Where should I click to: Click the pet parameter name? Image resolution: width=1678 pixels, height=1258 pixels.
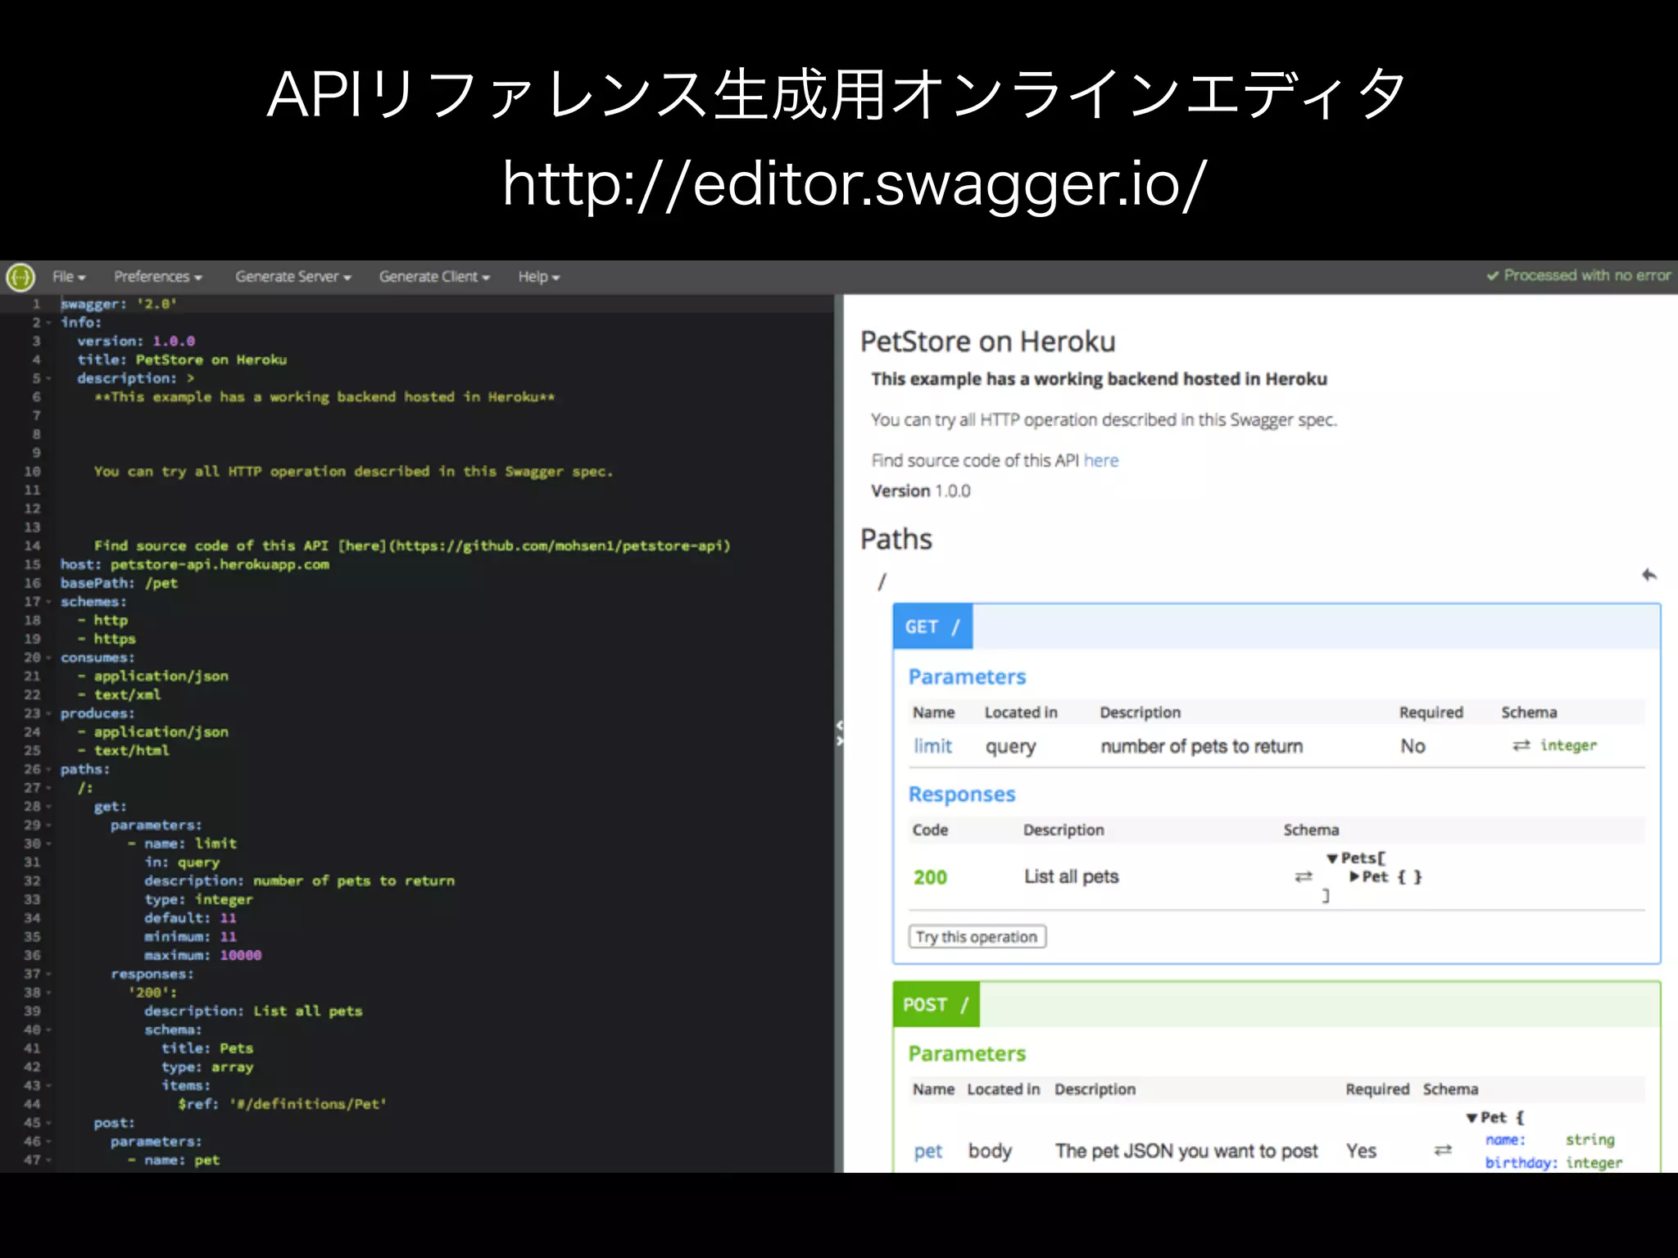(x=927, y=1151)
